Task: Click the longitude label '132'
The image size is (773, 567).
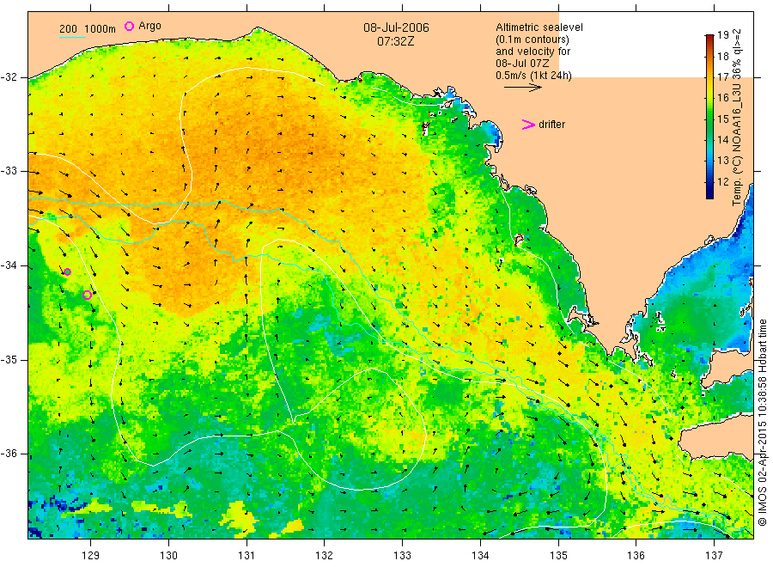Action: 325,556
